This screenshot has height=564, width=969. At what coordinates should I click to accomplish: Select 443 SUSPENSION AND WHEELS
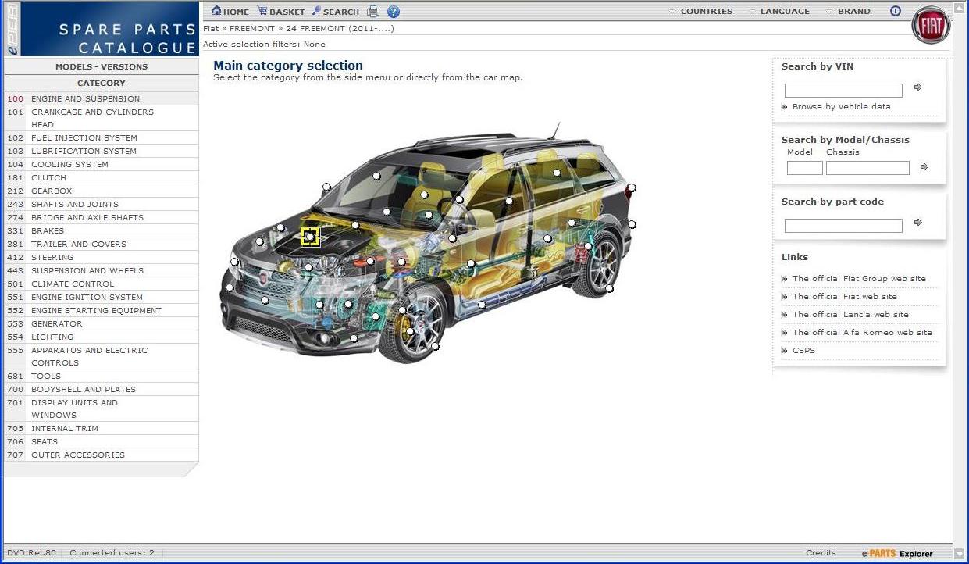pos(102,271)
